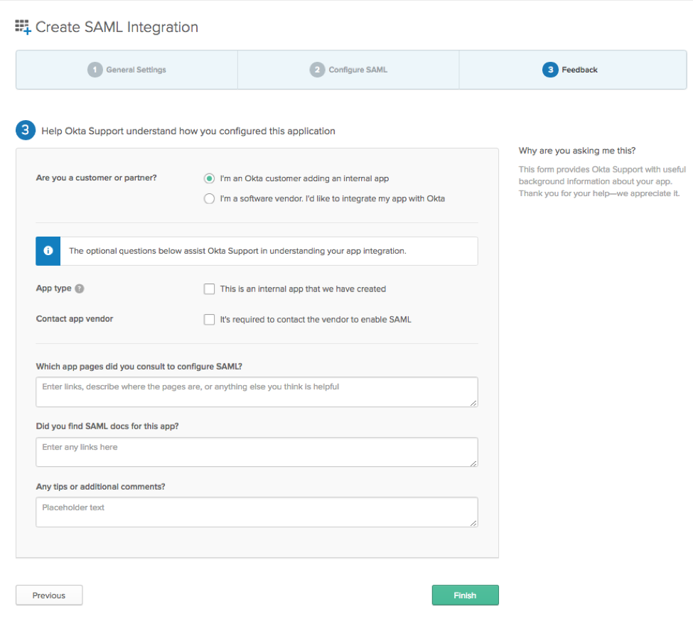Click the 'Contact app vendor' label

[74, 318]
